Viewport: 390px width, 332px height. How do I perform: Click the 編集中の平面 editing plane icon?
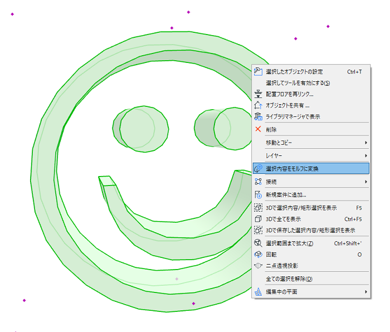click(x=258, y=291)
